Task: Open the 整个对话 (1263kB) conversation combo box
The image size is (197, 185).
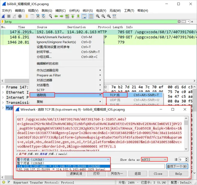Action: point(63,160)
